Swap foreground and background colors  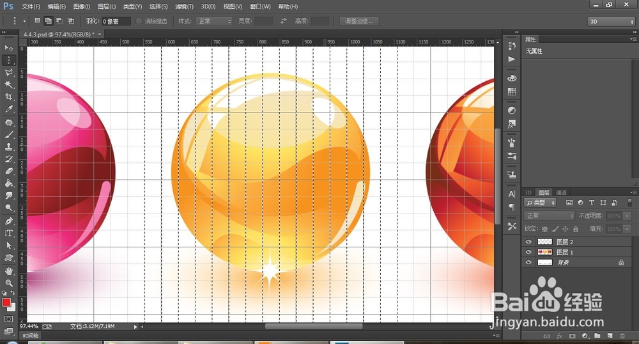(x=13, y=293)
